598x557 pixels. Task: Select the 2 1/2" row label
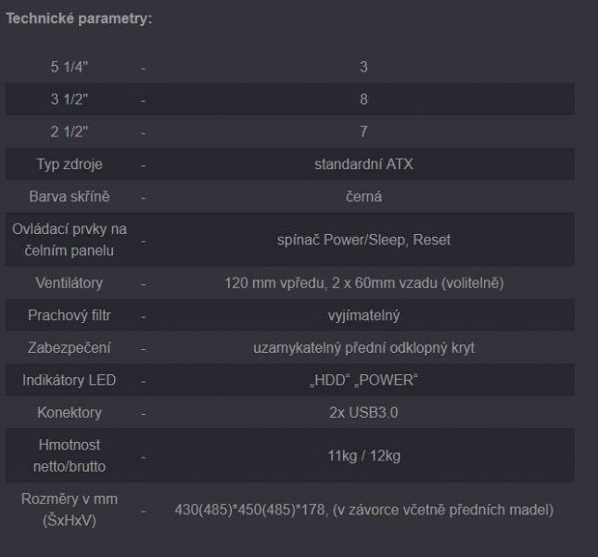70,132
